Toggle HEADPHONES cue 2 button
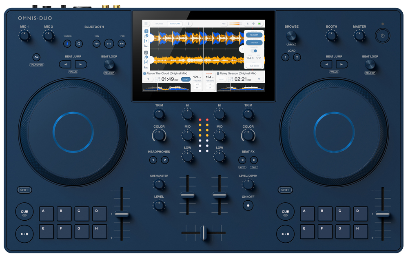Viewport: 408px width, 257px height. [x=165, y=160]
